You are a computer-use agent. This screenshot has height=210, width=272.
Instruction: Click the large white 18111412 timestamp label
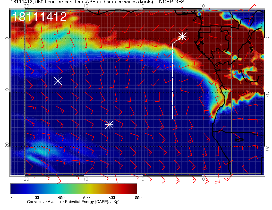(39, 17)
